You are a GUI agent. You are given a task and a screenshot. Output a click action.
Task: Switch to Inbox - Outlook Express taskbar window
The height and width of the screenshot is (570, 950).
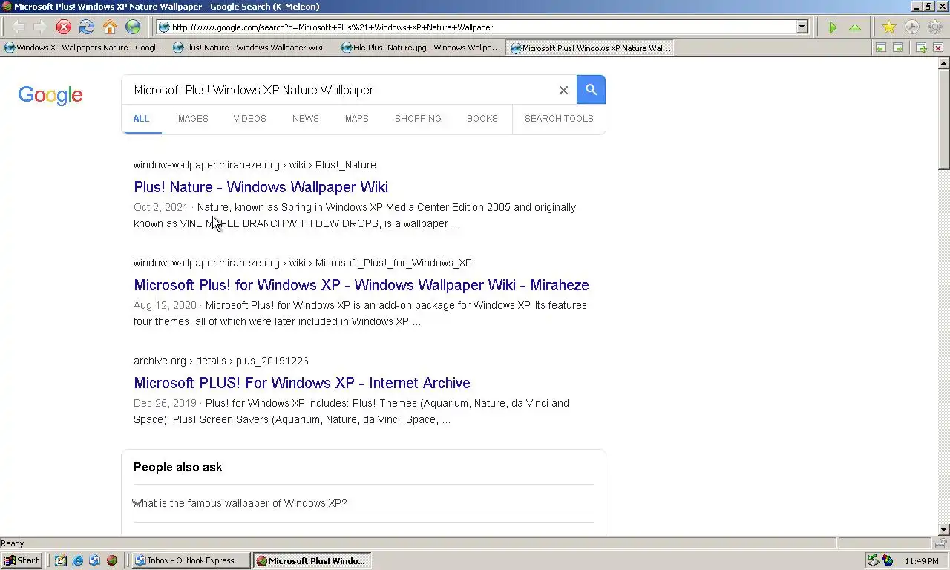pyautogui.click(x=191, y=560)
